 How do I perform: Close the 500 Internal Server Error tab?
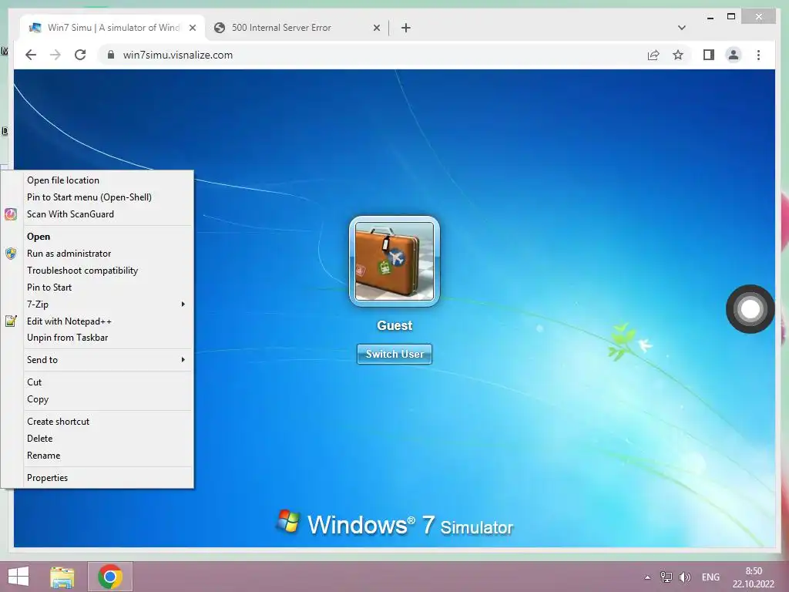[376, 28]
